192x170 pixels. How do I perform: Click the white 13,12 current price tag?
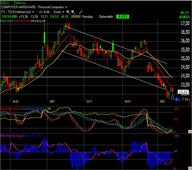(183, 92)
